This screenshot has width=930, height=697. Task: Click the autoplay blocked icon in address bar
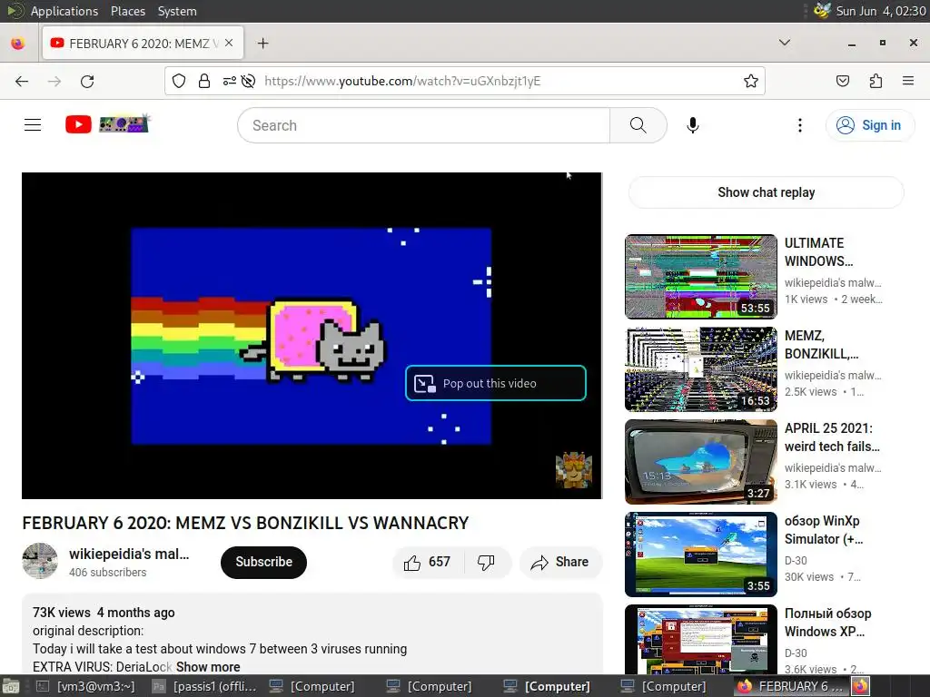pos(249,81)
